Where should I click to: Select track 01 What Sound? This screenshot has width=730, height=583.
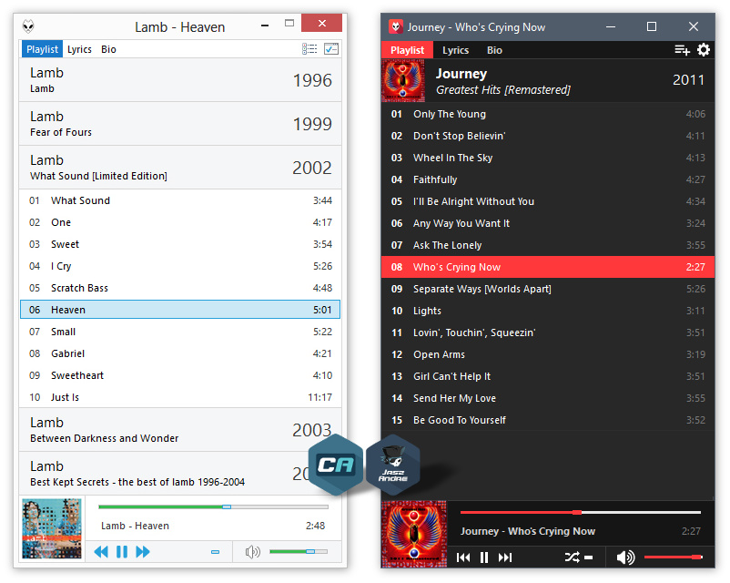[180, 200]
